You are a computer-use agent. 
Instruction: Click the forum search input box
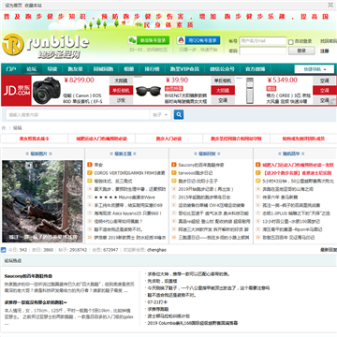[78, 115]
